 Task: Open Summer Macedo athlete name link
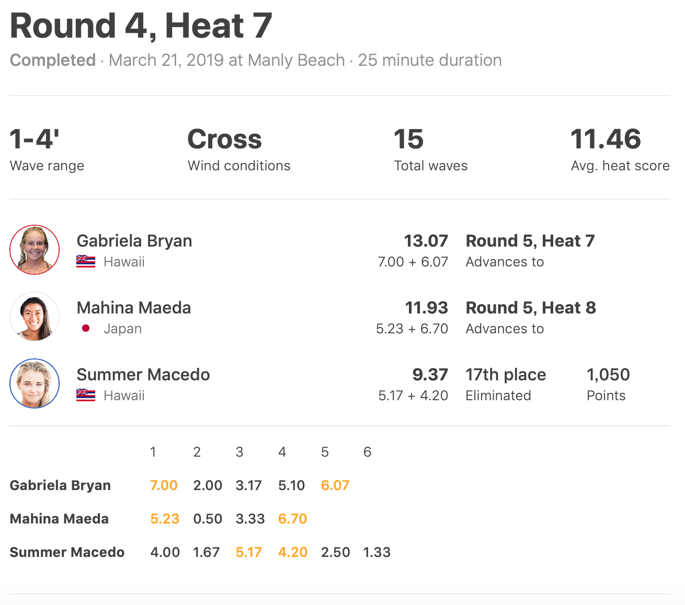click(143, 375)
